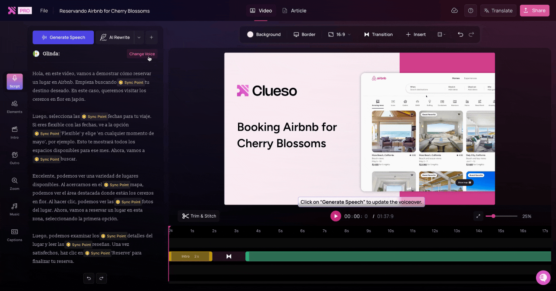Open the Intro sidebar panel
Image resolution: width=556 pixels, height=291 pixels.
pyautogui.click(x=15, y=132)
